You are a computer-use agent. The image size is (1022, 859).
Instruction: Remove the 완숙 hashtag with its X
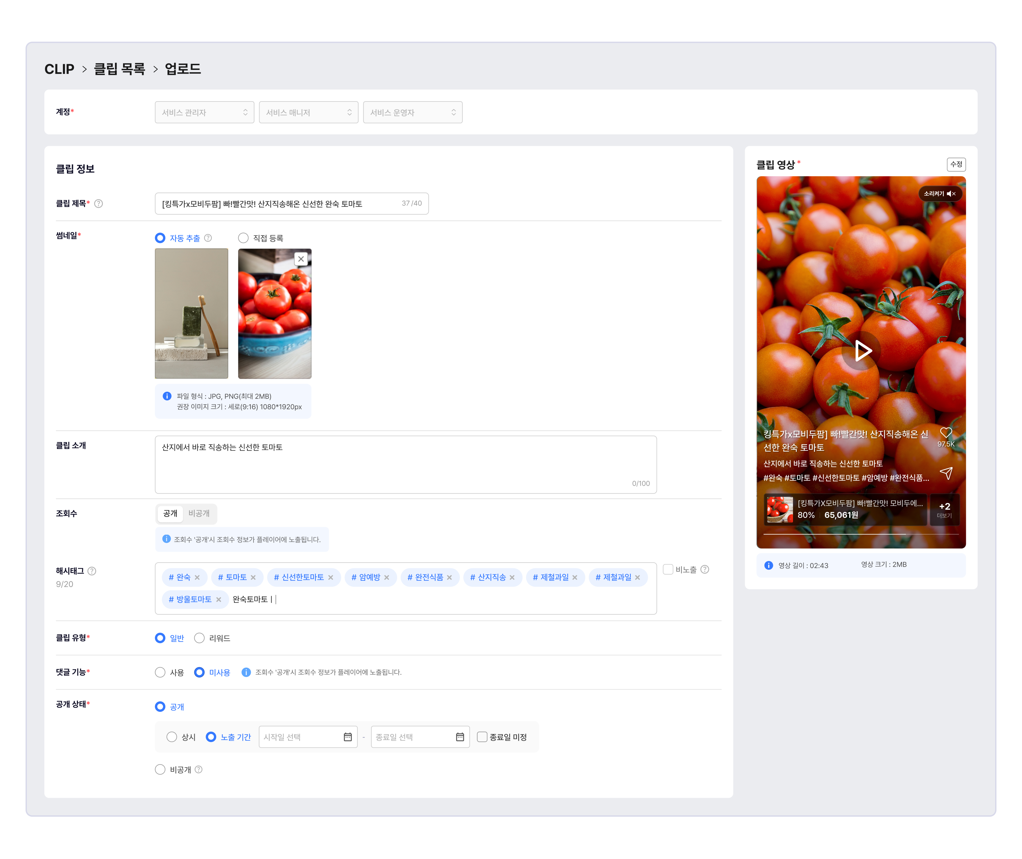pyautogui.click(x=197, y=577)
